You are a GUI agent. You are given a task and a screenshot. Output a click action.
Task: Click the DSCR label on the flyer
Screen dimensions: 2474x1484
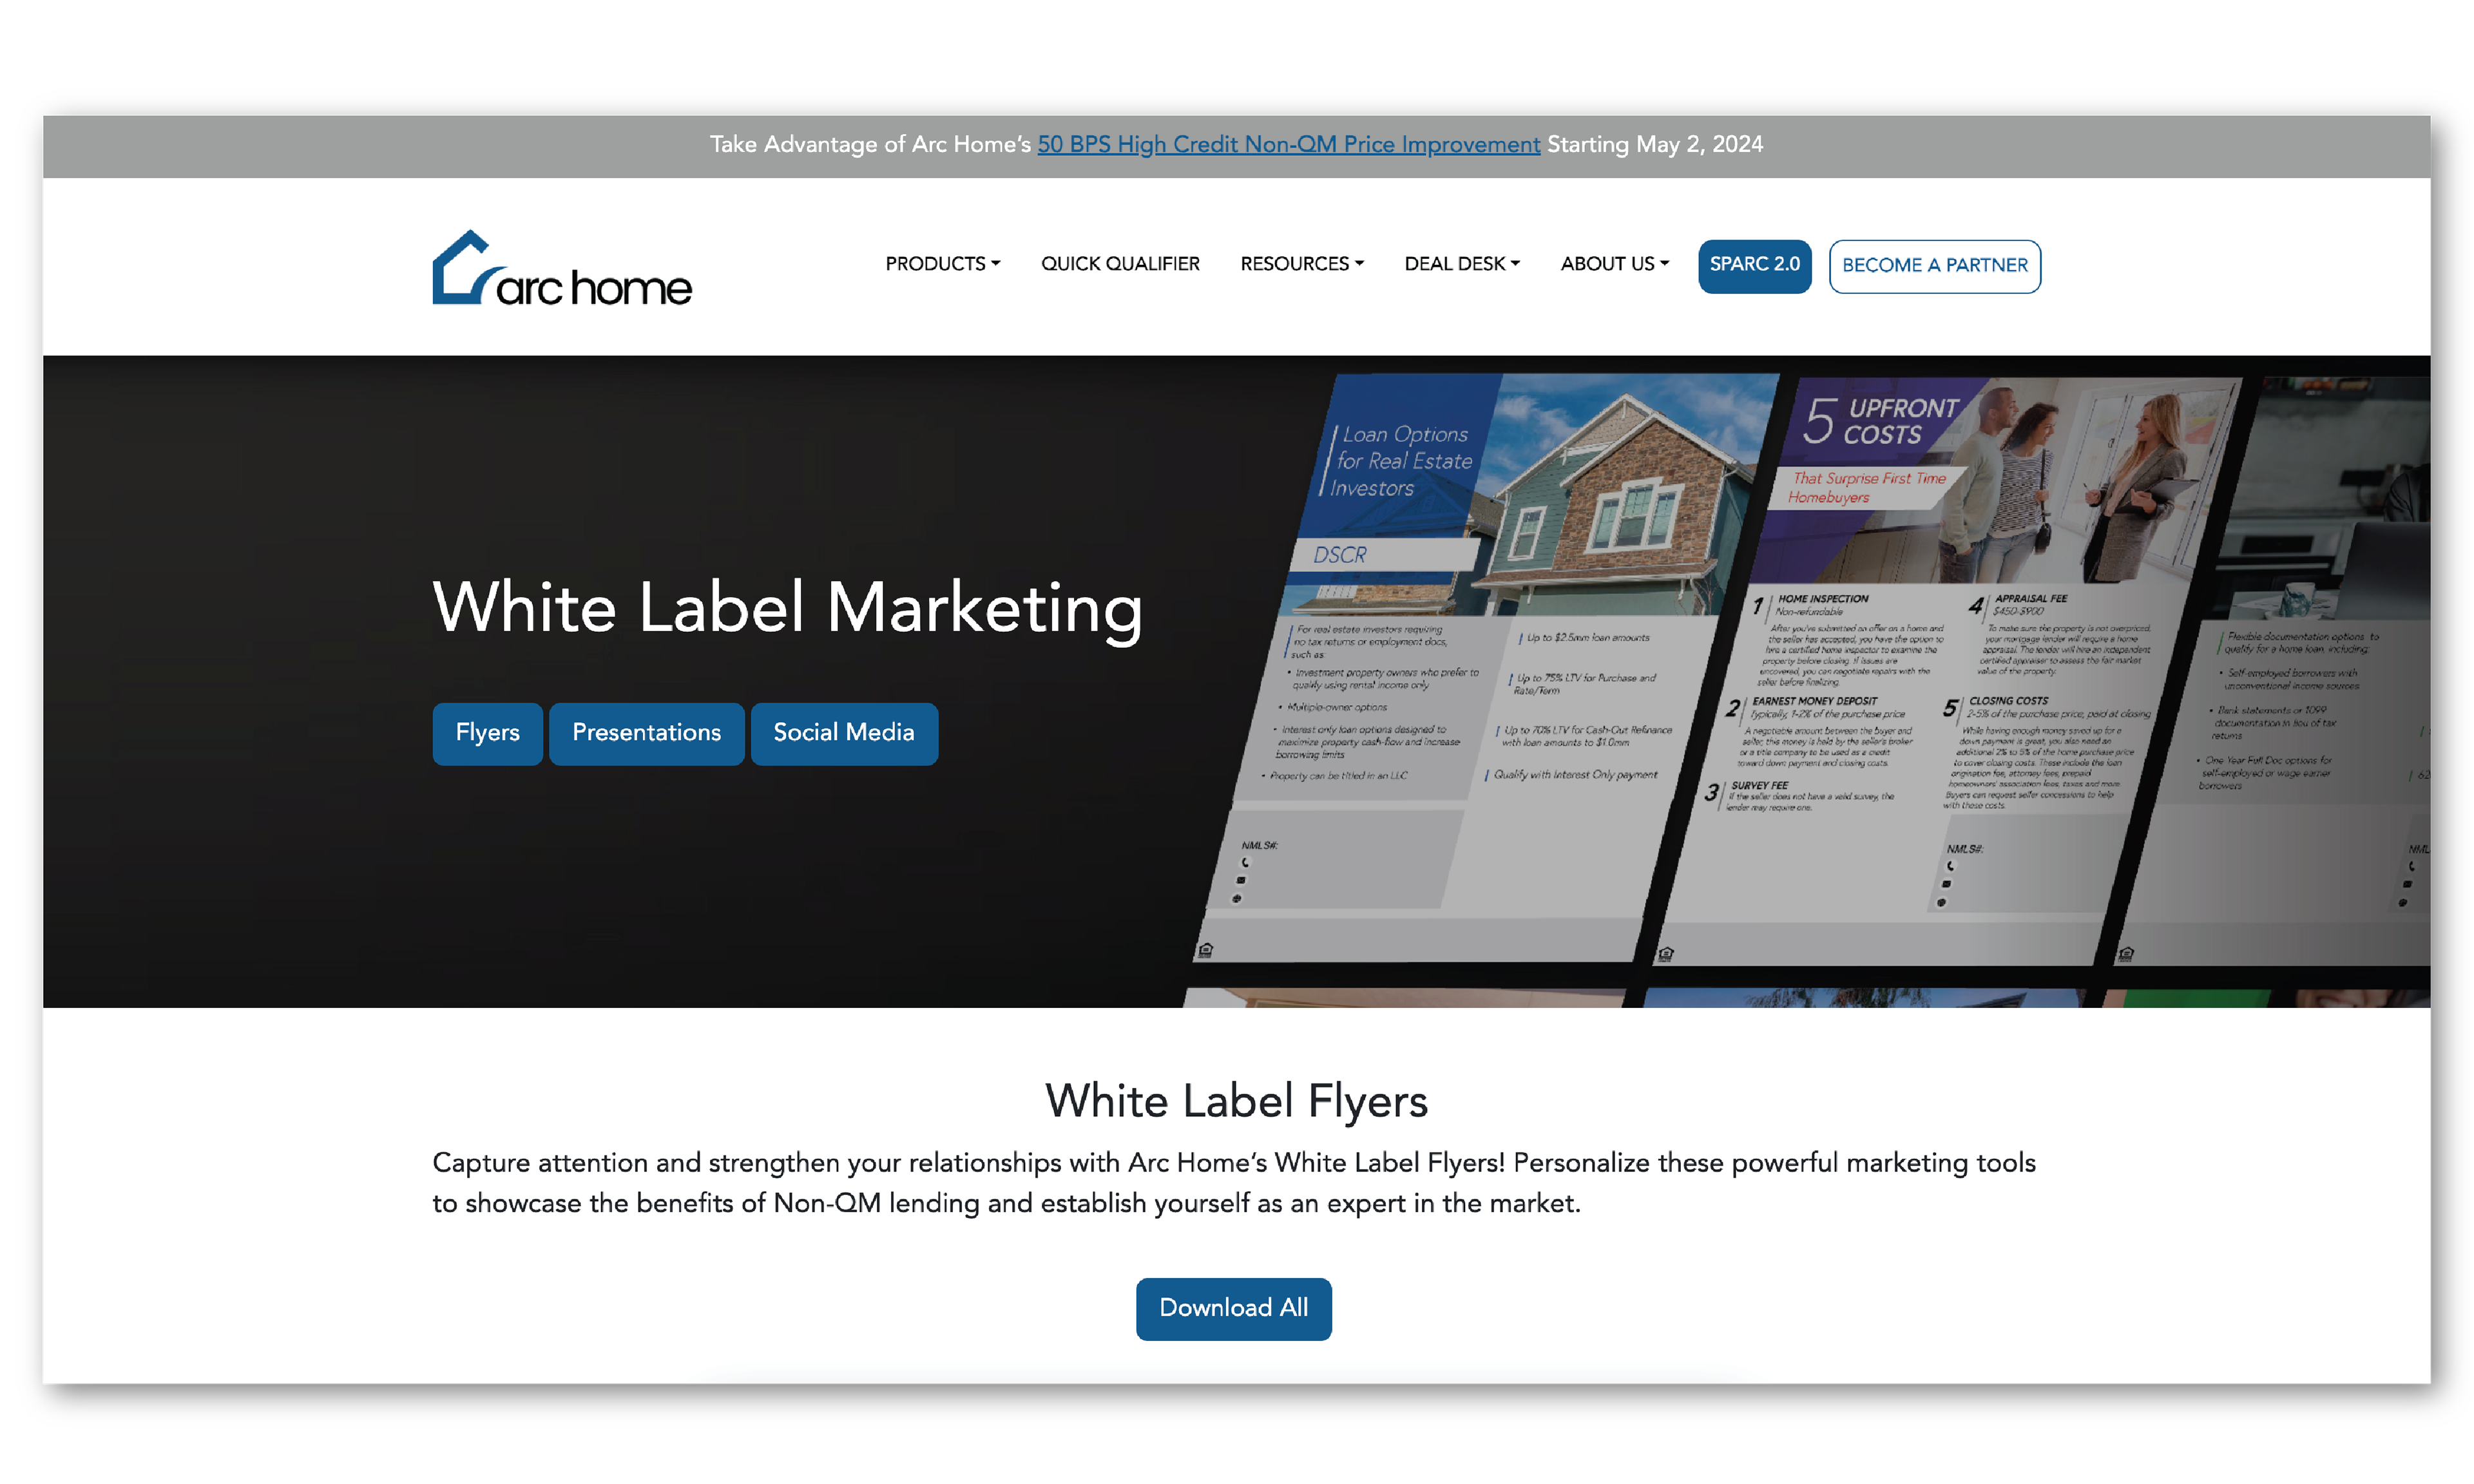pos(1340,555)
